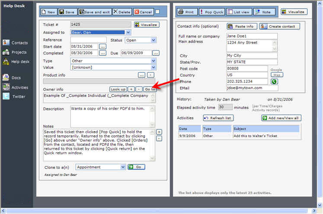The width and height of the screenshot is (323, 214).
Task: Open the Type dropdown
Action: [154, 61]
